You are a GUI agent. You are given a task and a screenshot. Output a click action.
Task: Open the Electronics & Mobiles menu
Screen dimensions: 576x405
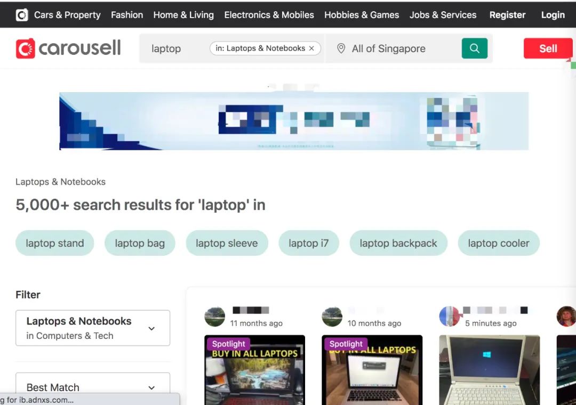(269, 15)
